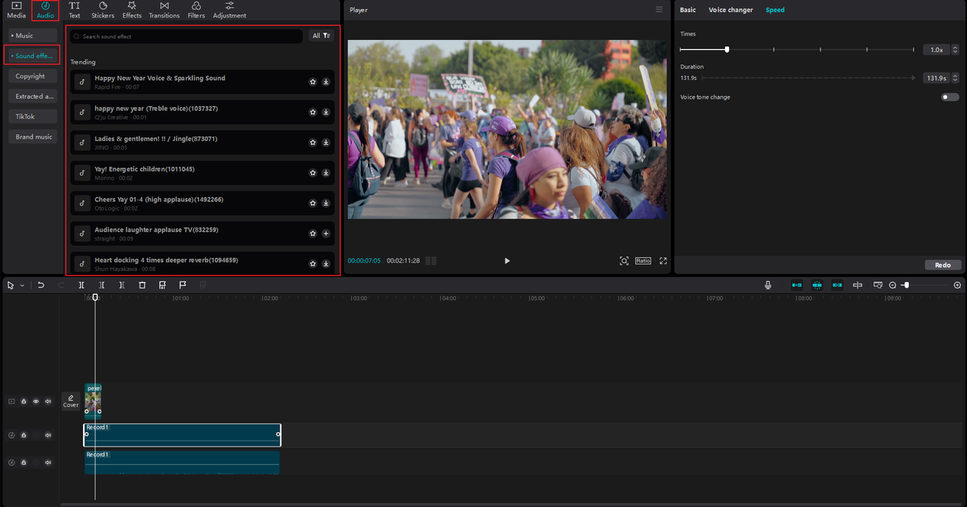The width and height of the screenshot is (967, 507).
Task: Select the pexel video clip thumbnail
Action: pyautogui.click(x=92, y=400)
